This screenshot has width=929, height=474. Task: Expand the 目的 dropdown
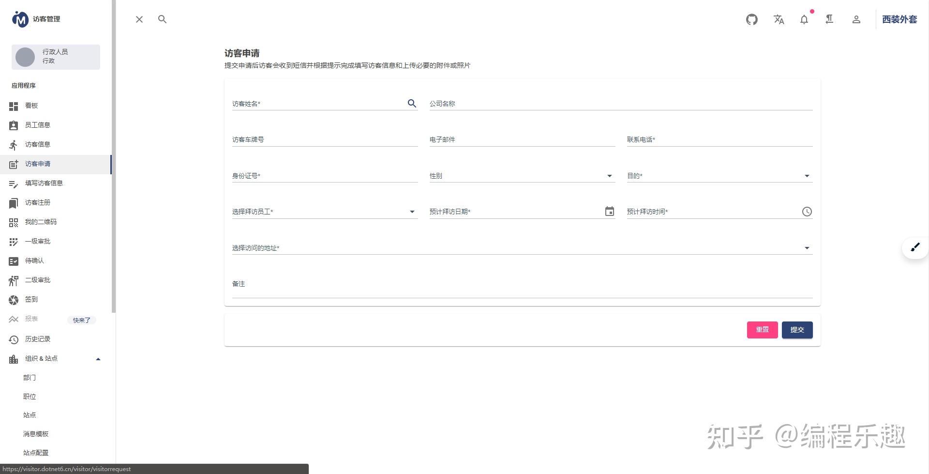pos(719,176)
